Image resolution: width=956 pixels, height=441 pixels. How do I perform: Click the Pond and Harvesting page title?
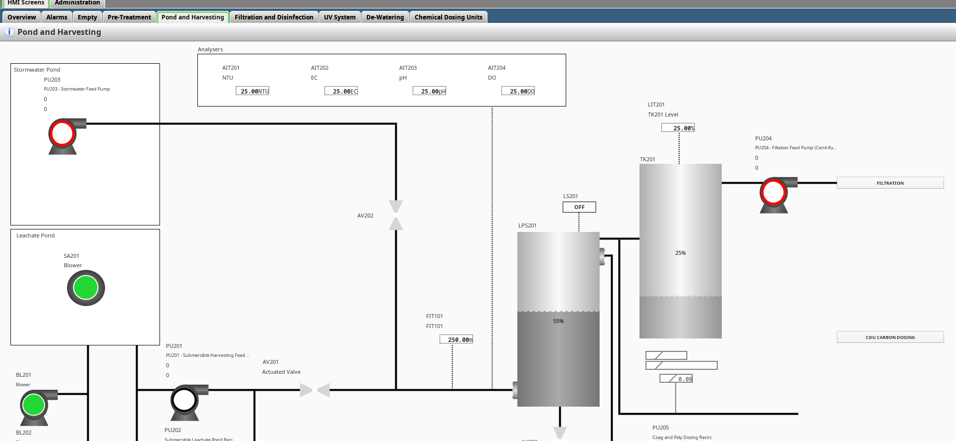(x=59, y=32)
